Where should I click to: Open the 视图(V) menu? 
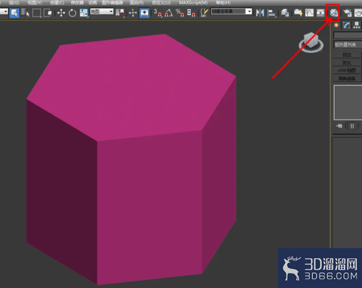click(35, 3)
